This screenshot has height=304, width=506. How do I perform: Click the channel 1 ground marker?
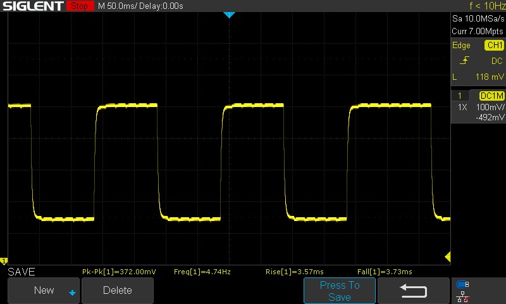[x=4, y=260]
